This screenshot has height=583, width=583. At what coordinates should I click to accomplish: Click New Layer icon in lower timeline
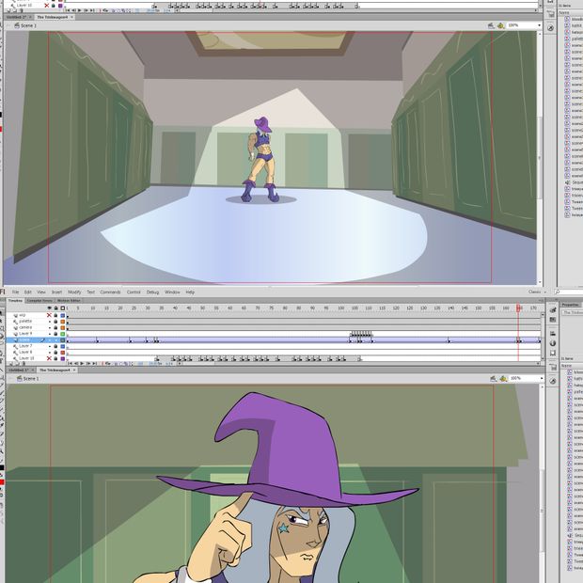[x=10, y=364]
